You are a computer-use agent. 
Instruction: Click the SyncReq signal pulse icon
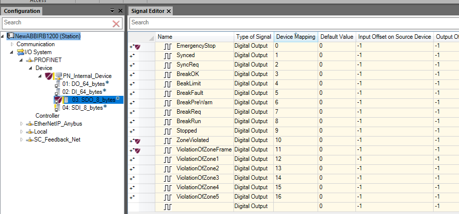click(167, 65)
